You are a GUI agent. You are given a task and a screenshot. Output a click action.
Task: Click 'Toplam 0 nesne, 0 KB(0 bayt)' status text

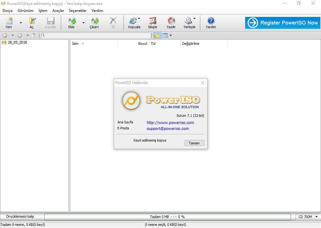click(x=23, y=225)
